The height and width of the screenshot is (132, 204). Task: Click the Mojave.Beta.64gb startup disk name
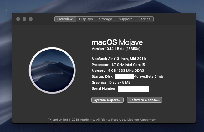point(148,76)
